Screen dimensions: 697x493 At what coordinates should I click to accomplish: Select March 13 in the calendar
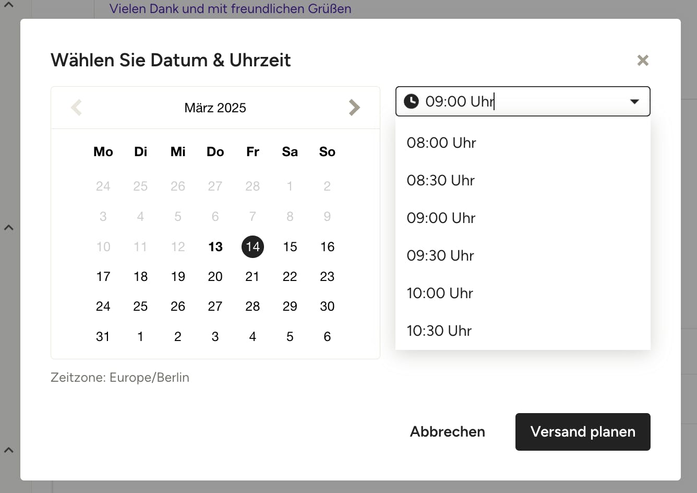pyautogui.click(x=215, y=246)
